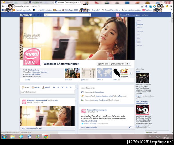
Task: Open Hotmail bookmark
Action: pos(22,10)
